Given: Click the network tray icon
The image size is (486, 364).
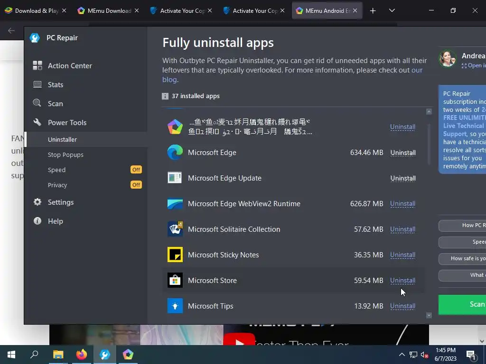Looking at the screenshot, I should pos(413,355).
